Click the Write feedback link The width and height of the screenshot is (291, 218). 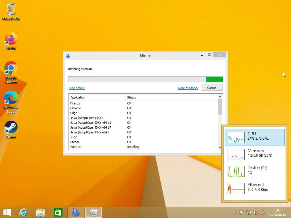click(x=188, y=88)
